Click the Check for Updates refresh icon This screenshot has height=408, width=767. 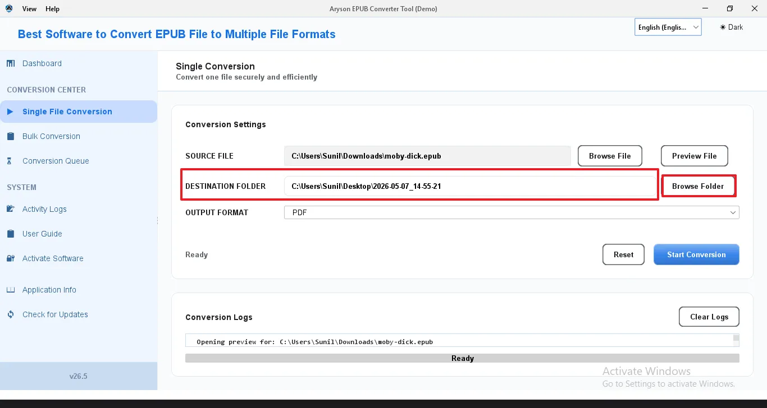(x=11, y=314)
